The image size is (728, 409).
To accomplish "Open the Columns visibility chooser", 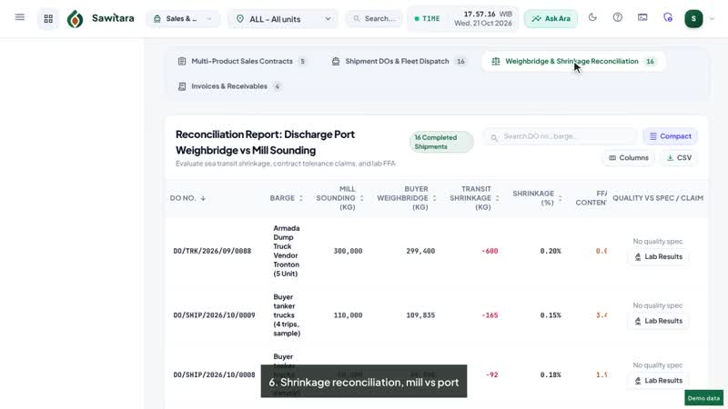I will coord(629,157).
